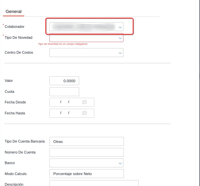
Task: Focus the Cuota text field
Action: point(64,92)
